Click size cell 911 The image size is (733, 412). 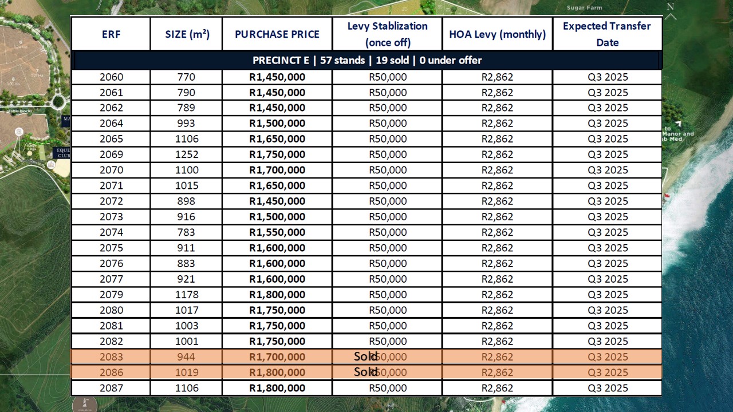tap(186, 248)
